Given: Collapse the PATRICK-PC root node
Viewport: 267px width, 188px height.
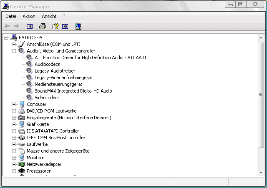Looking at the screenshot, I should point(6,38).
